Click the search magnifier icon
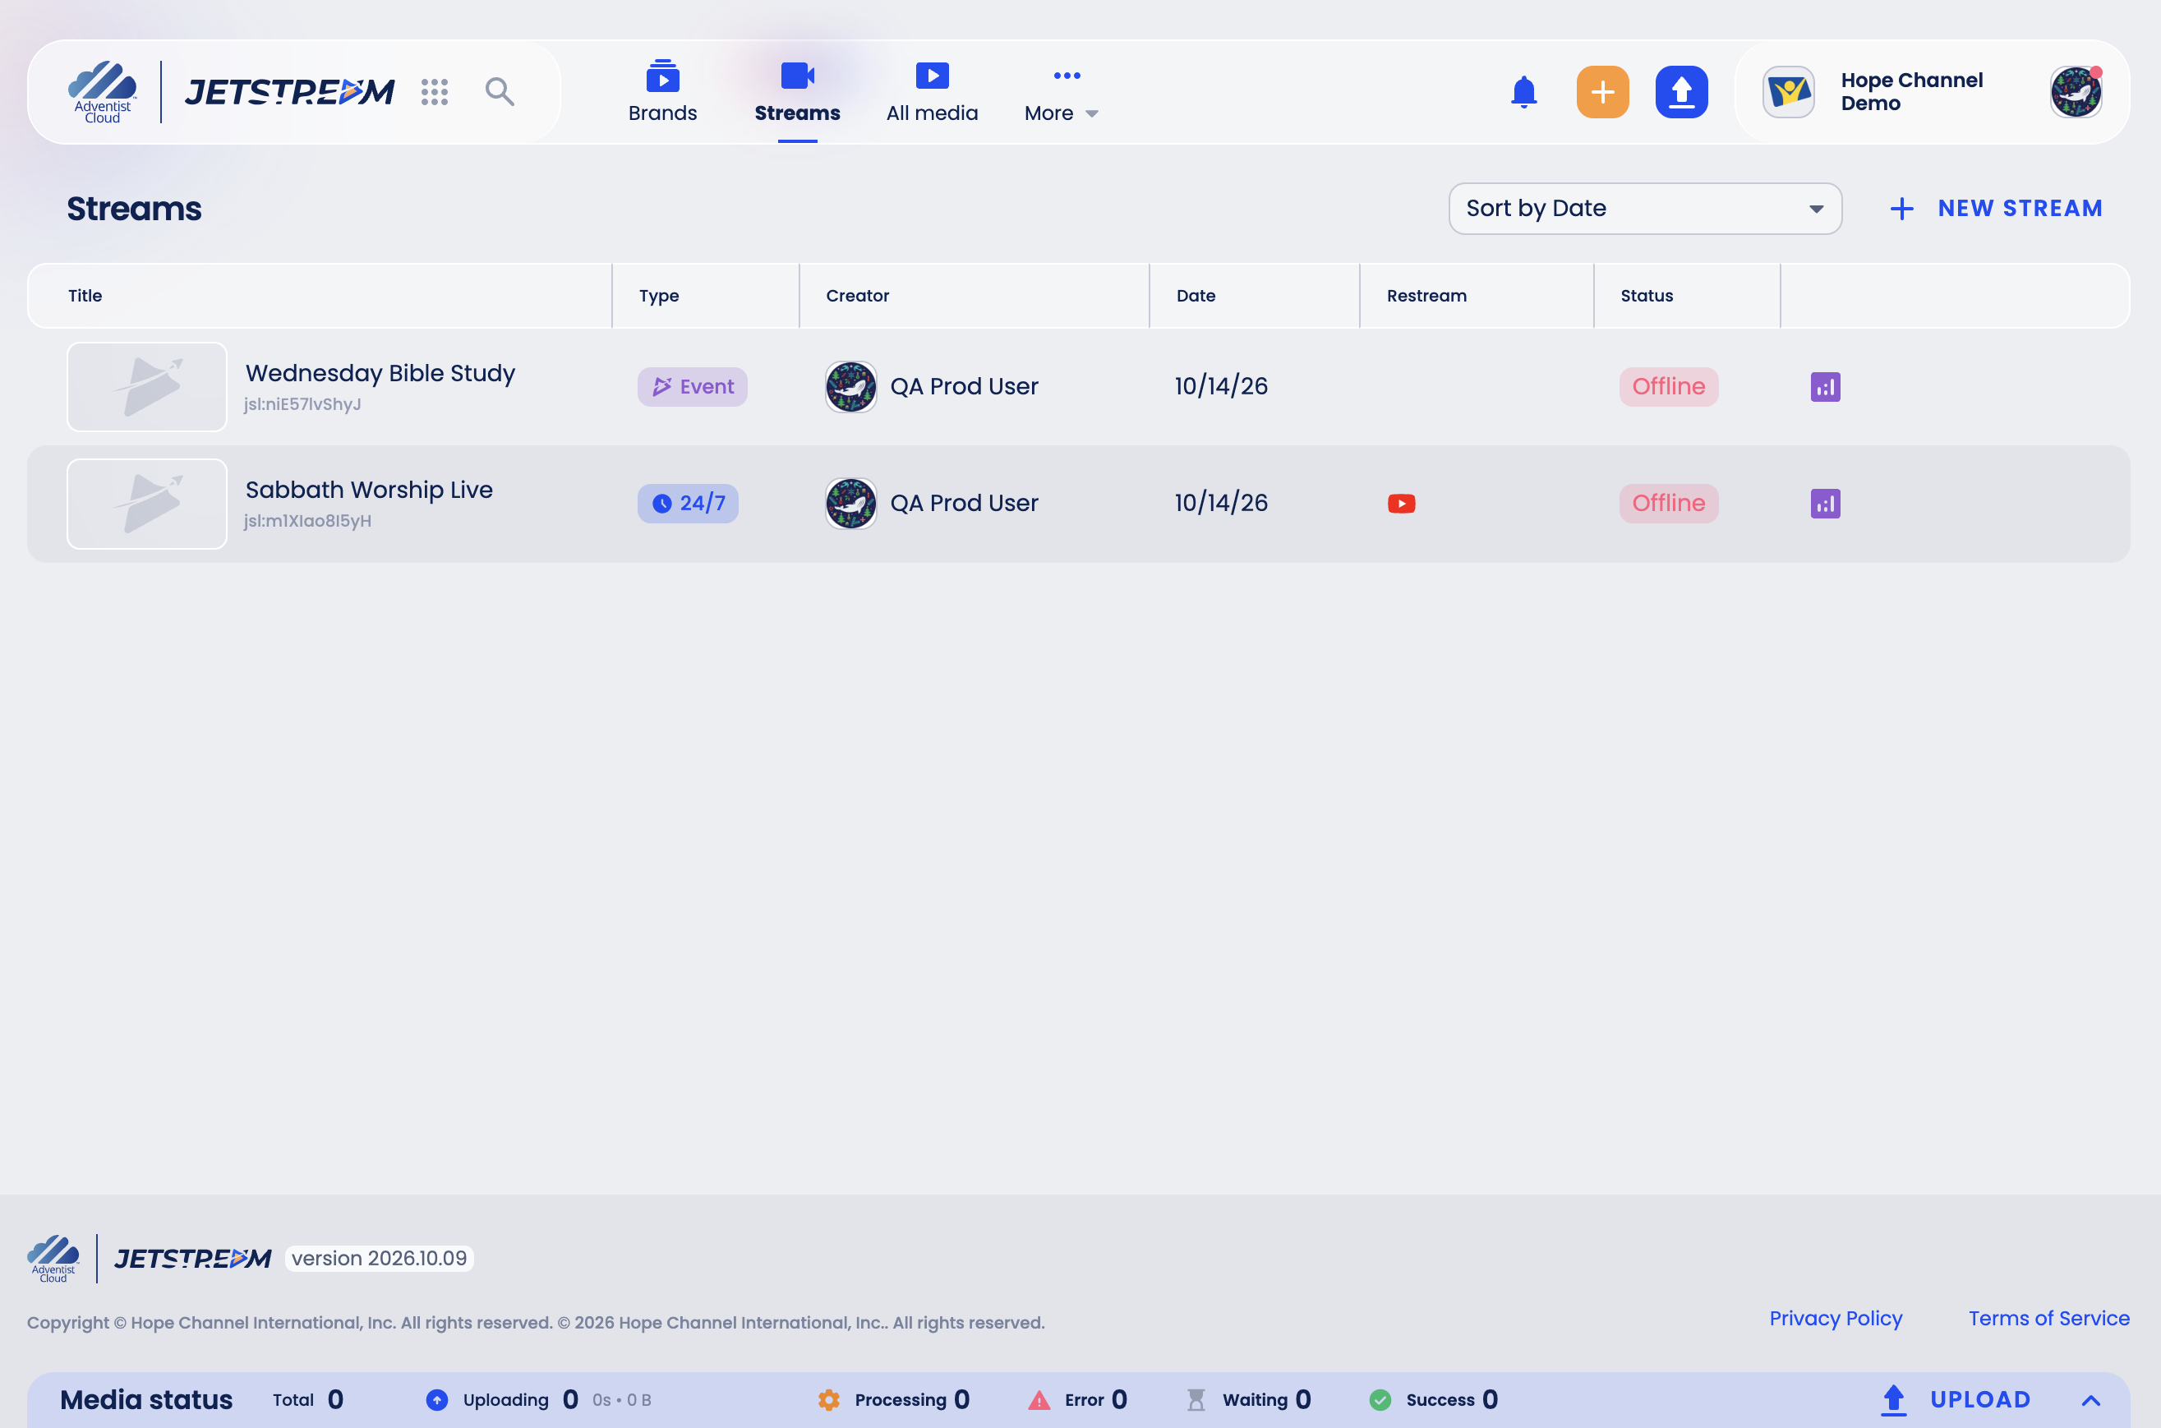 (499, 92)
